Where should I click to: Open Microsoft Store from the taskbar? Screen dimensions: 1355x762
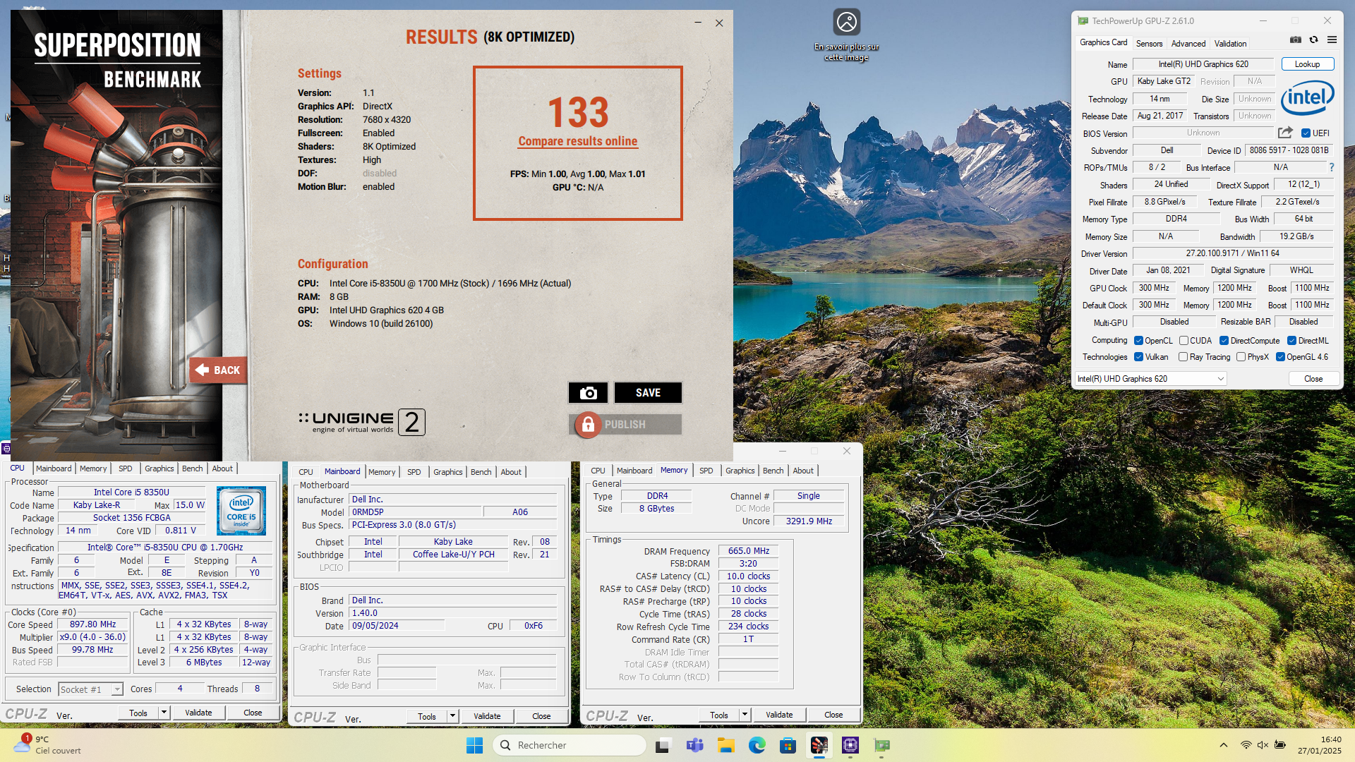pyautogui.click(x=788, y=745)
